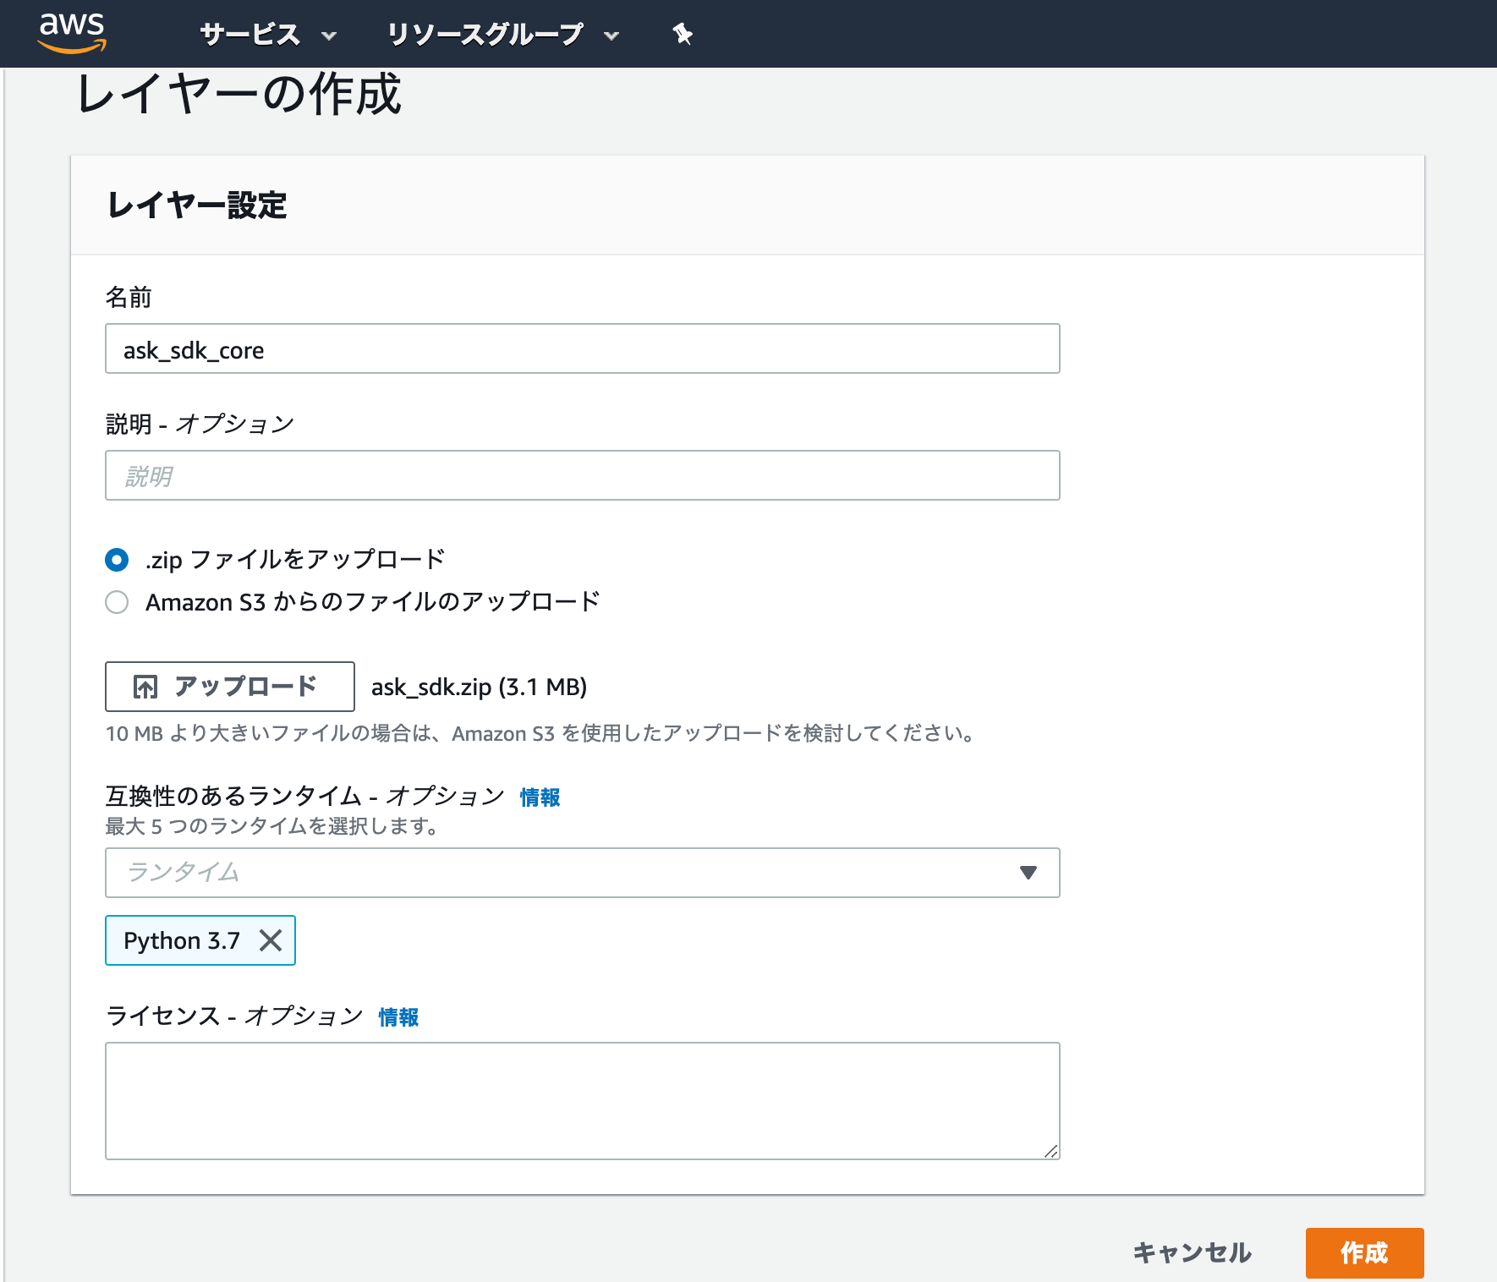Open the 情報 link beside 互換性のあるランタイム
The image size is (1497, 1282).
click(x=539, y=796)
